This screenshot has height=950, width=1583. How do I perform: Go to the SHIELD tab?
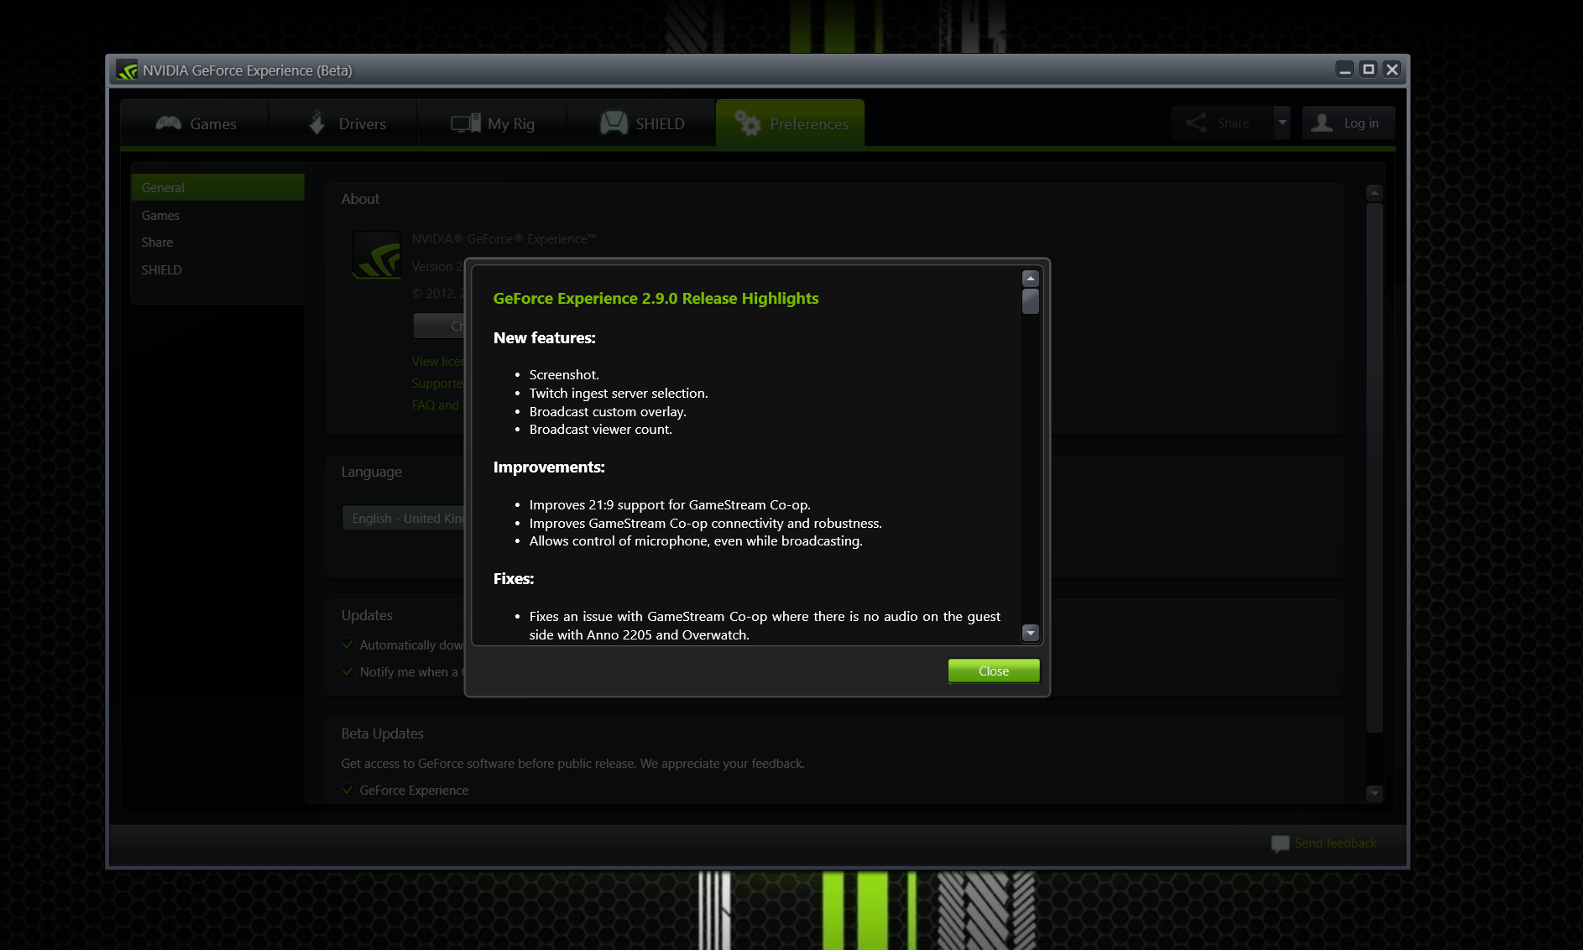click(x=641, y=123)
